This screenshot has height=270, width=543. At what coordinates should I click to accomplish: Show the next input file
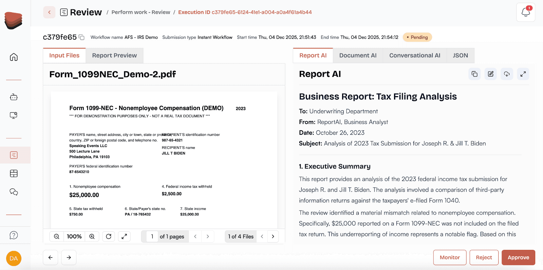point(273,236)
